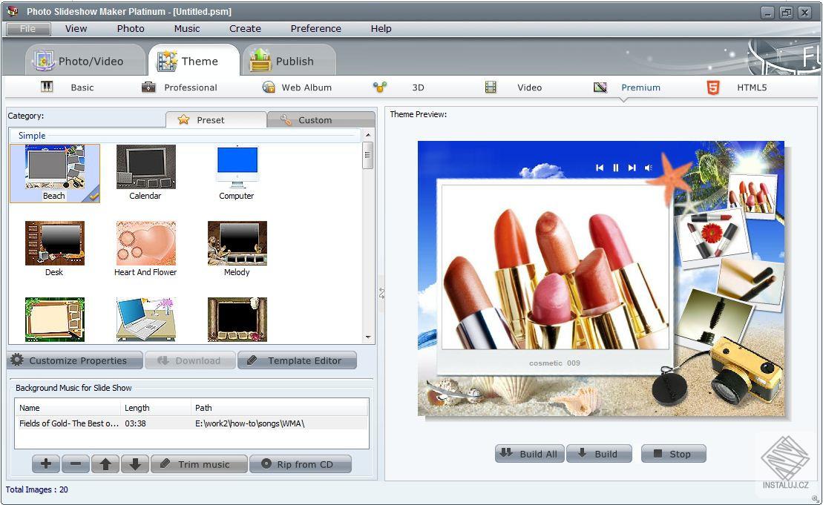This screenshot has width=823, height=505.
Task: Switch to the Publish tab
Action: click(x=289, y=59)
